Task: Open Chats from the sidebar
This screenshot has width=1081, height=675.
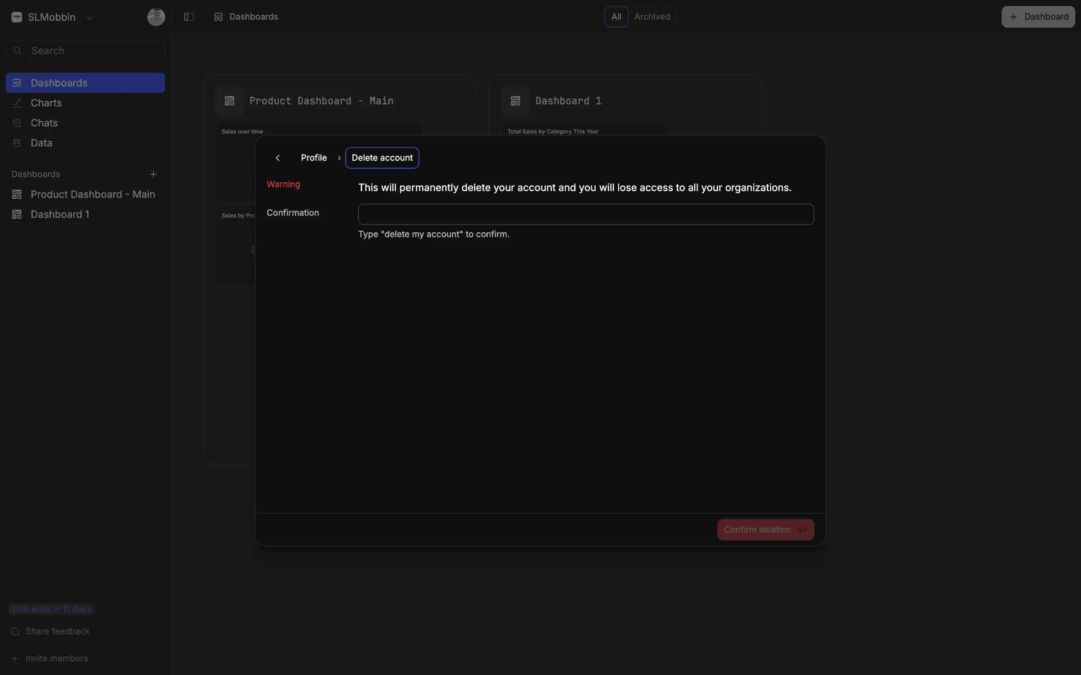Action: point(44,123)
